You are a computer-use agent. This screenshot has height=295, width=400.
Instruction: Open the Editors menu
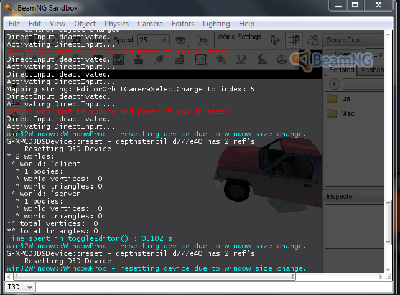pyautogui.click(x=183, y=24)
